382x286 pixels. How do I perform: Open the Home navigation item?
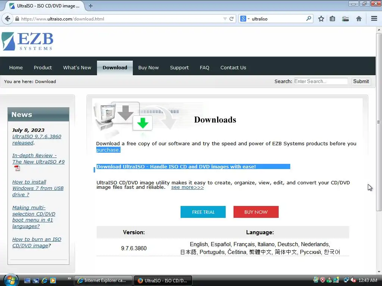(x=16, y=68)
